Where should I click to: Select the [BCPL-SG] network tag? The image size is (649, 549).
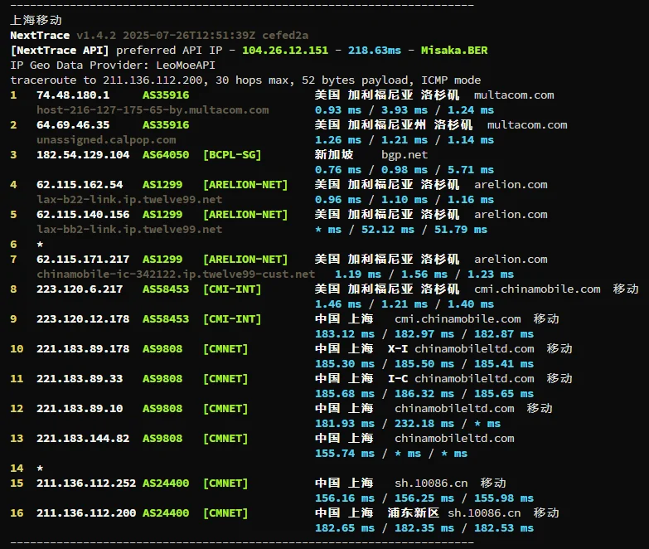pos(232,155)
